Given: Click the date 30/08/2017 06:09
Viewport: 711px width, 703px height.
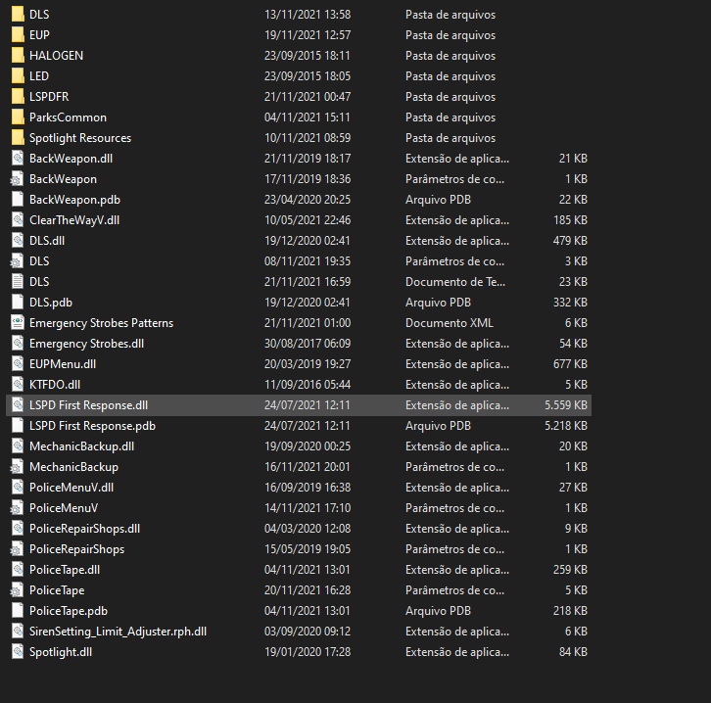Looking at the screenshot, I should [308, 344].
